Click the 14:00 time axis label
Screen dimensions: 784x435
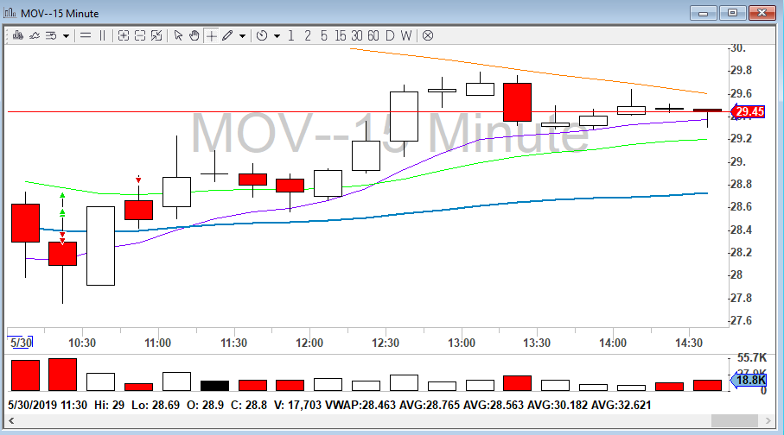coord(613,344)
